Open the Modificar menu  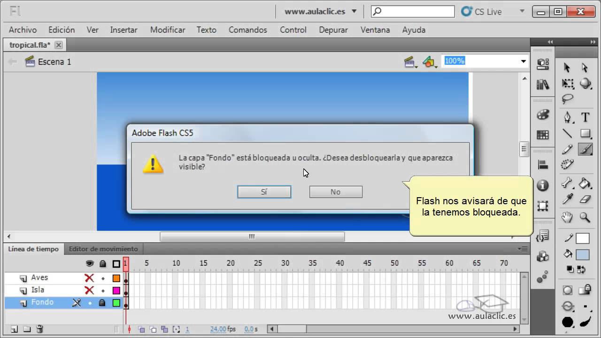click(168, 30)
